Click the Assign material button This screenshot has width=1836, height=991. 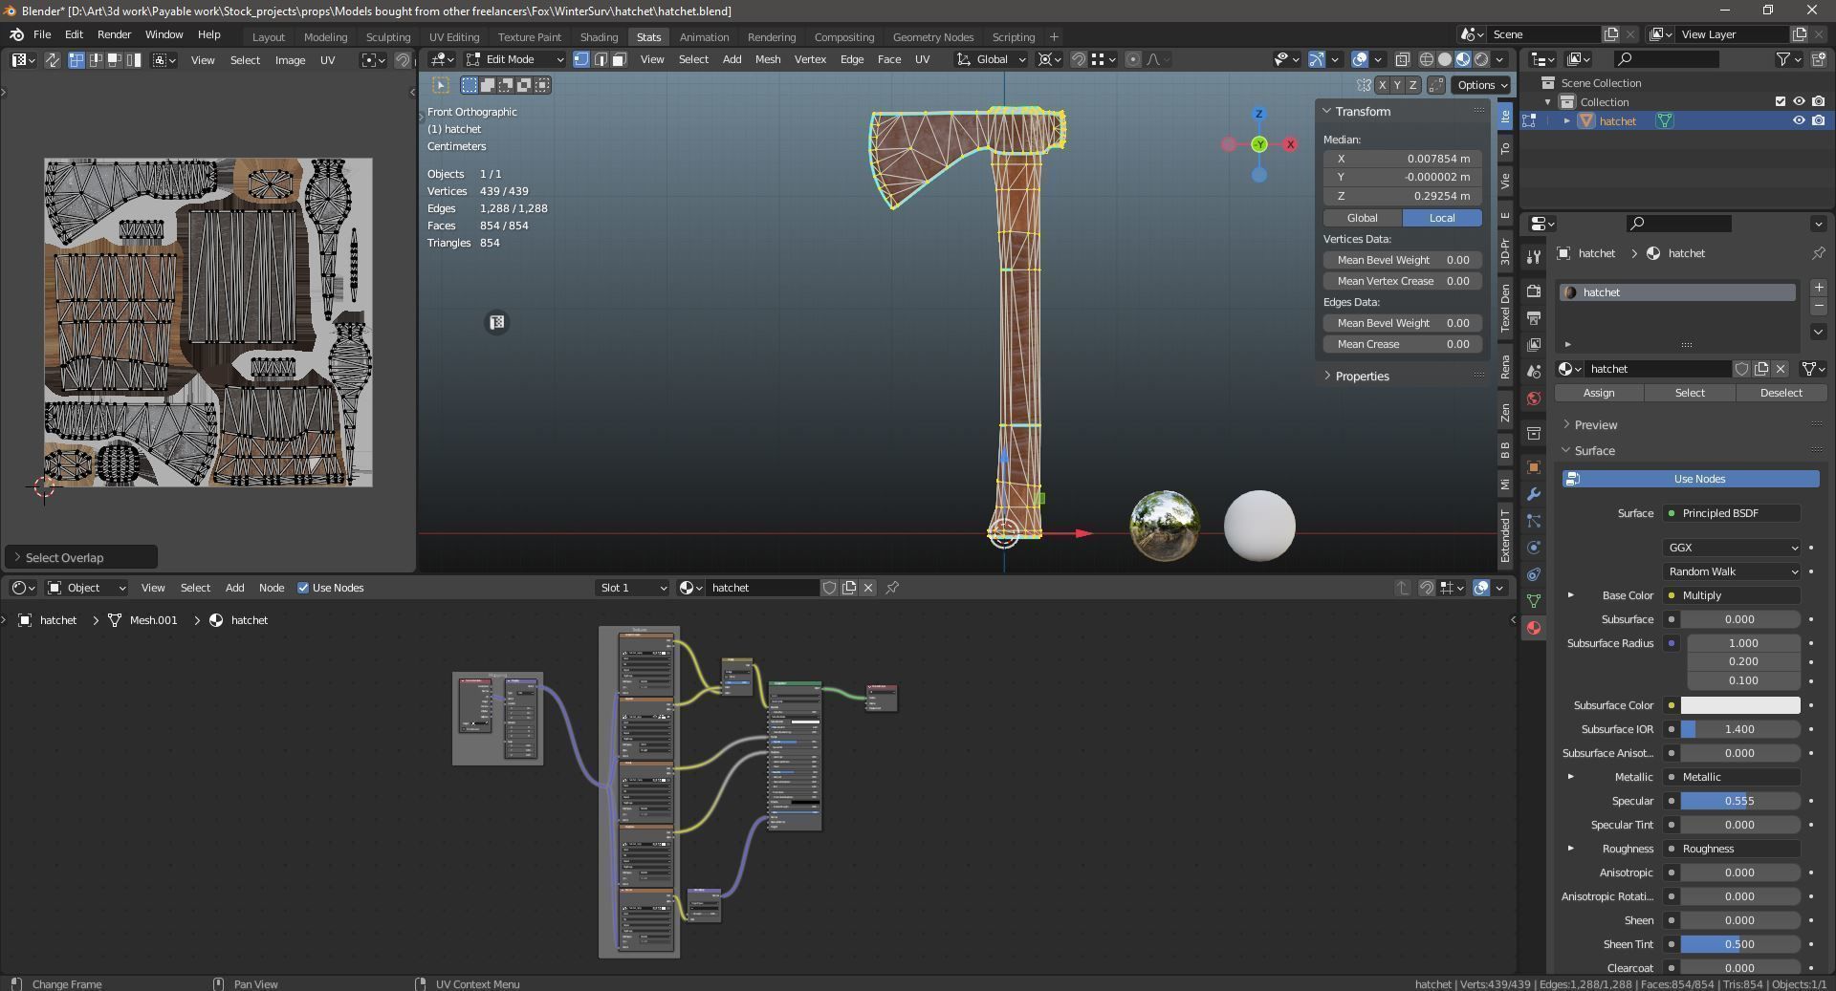[x=1598, y=393]
